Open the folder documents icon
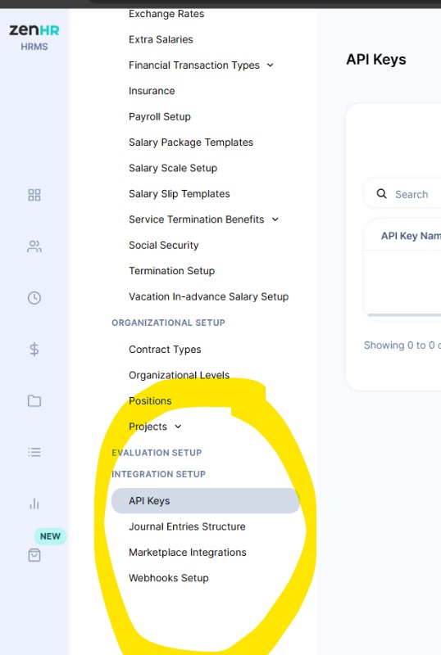Screen dimensions: 441x655 [x=34, y=401]
